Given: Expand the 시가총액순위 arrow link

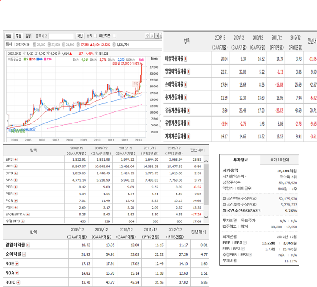Looking at the screenshot, I should pyautogui.click(x=246, y=176).
